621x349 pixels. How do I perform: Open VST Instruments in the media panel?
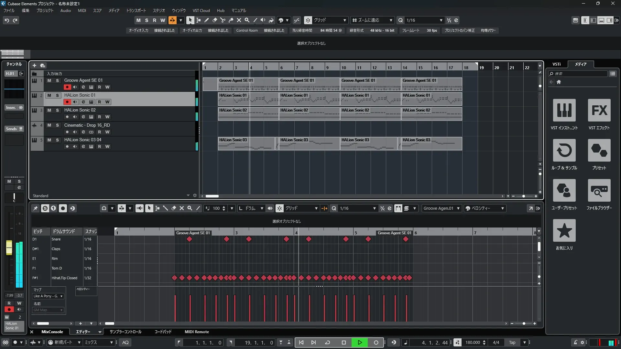564,110
